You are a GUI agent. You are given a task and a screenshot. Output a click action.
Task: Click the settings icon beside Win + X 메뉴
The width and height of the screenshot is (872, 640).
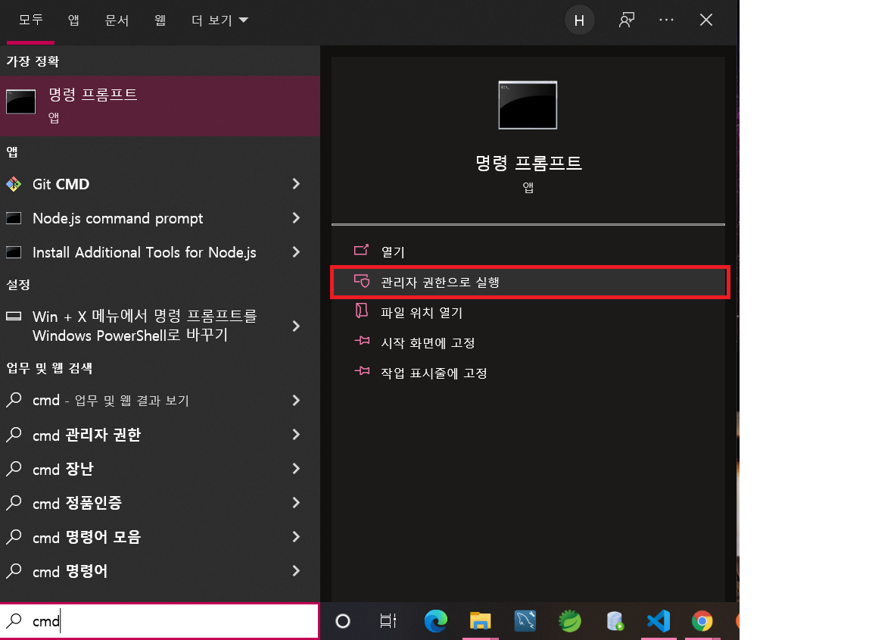pos(14,317)
